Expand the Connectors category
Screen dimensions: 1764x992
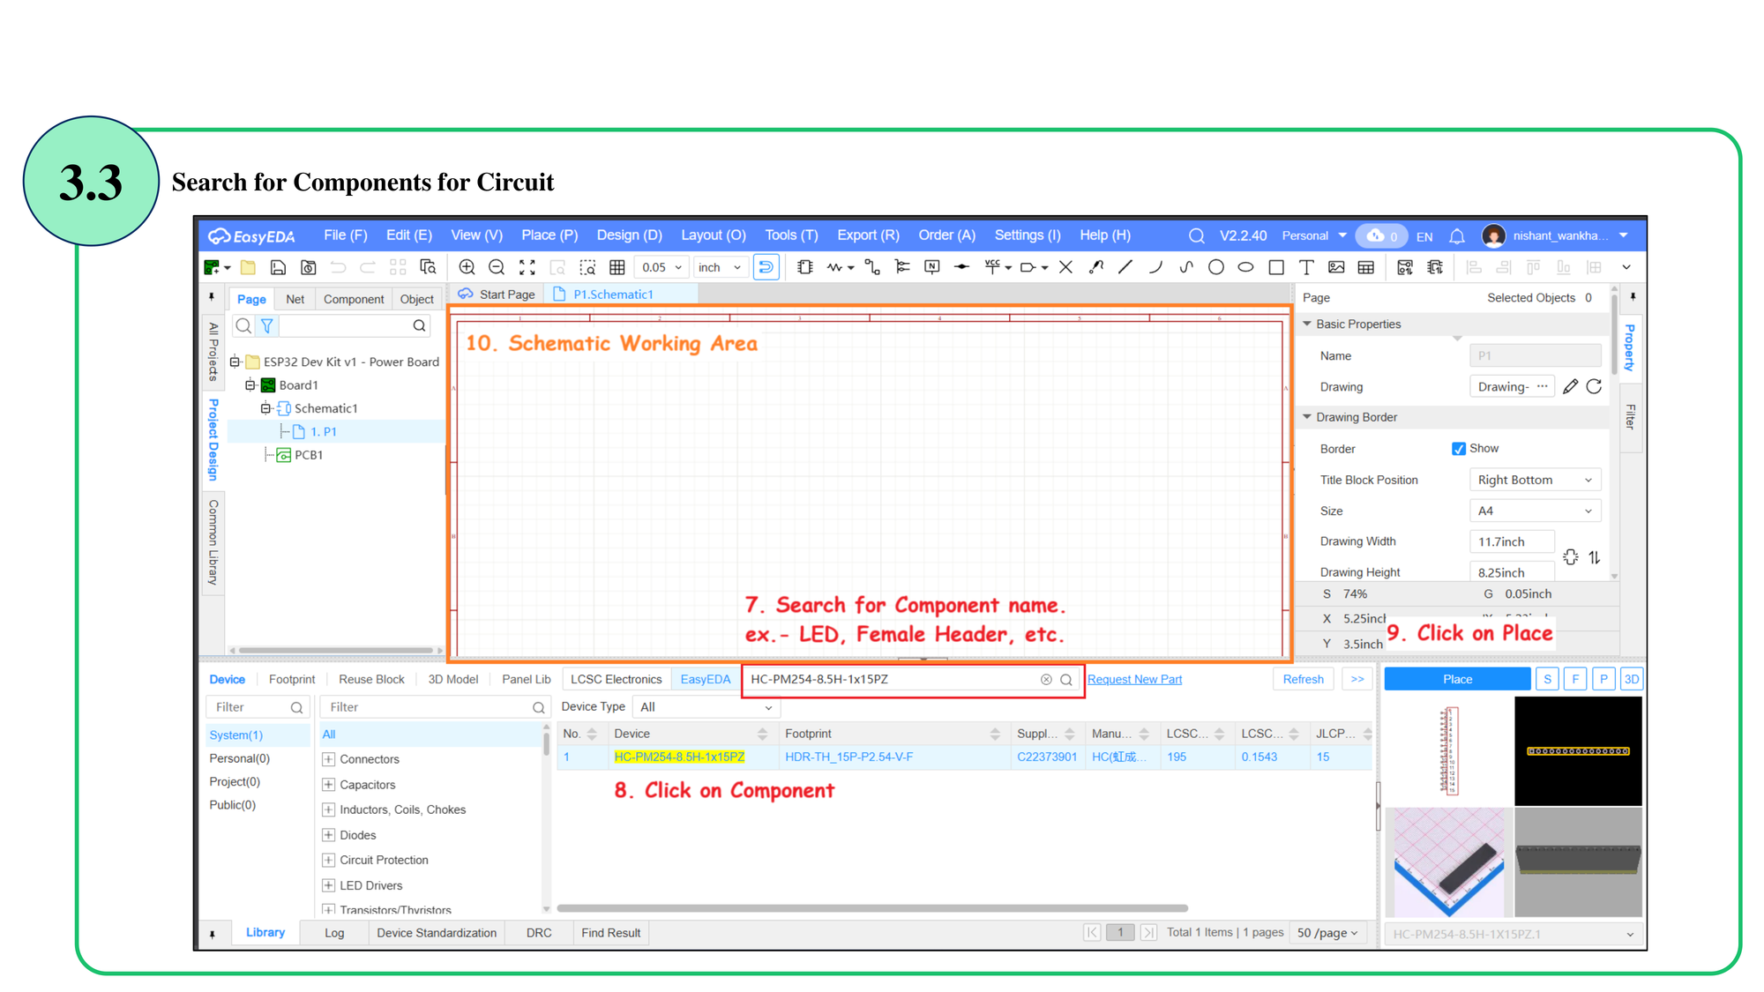click(329, 759)
